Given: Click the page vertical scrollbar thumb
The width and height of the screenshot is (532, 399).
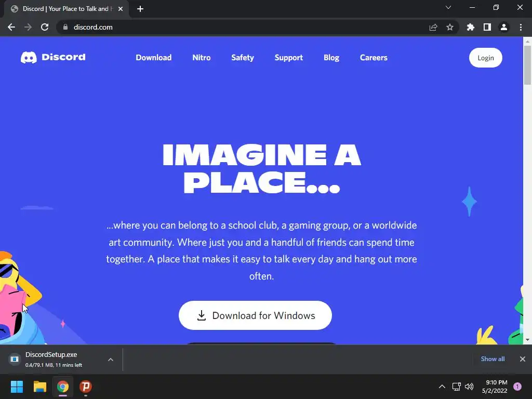Looking at the screenshot, I should click(x=527, y=64).
